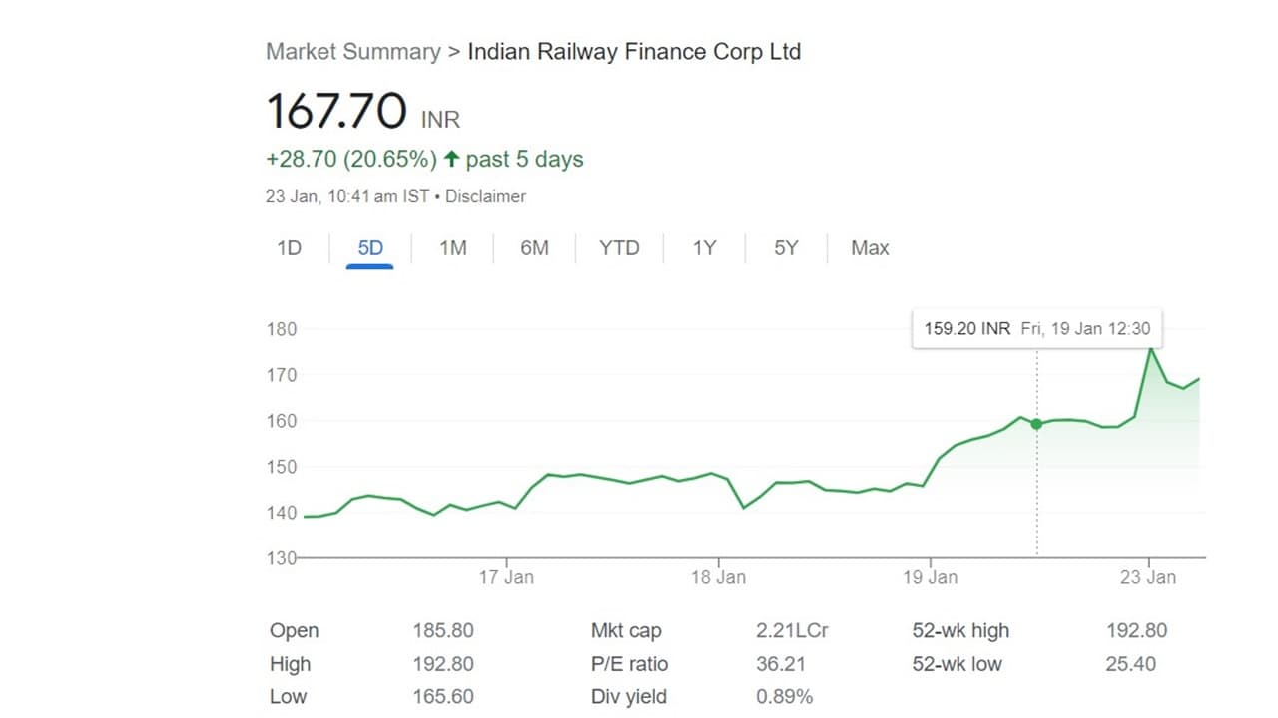This screenshot has width=1278, height=718.
Task: Click the 18 Jan axis label
Action: [x=717, y=577]
